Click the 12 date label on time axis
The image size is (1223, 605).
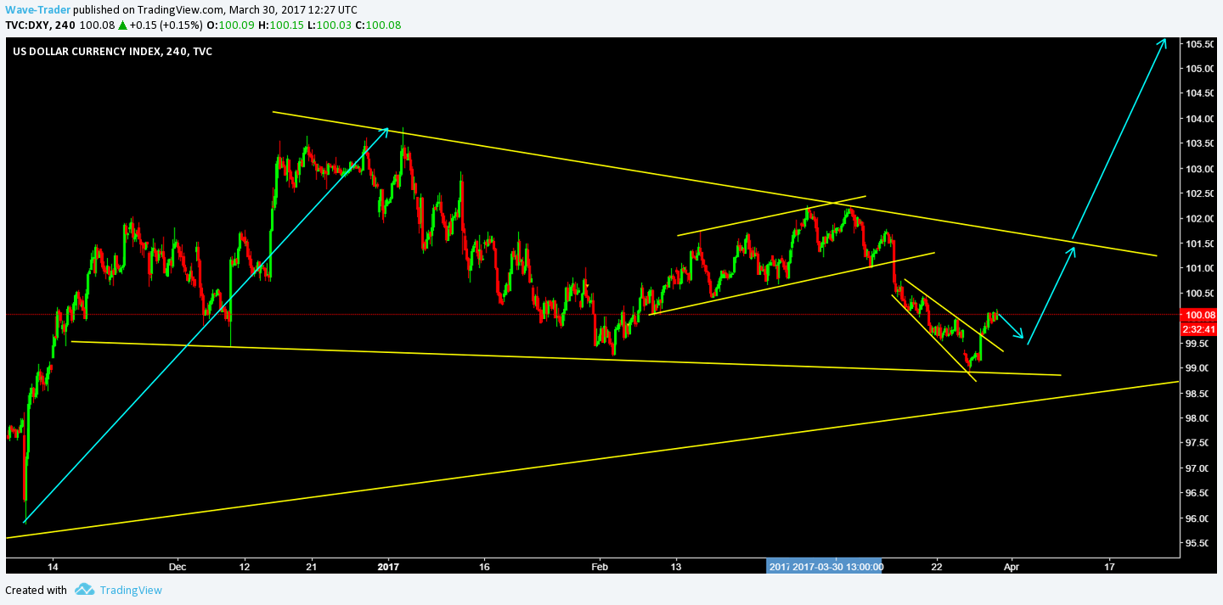point(244,567)
